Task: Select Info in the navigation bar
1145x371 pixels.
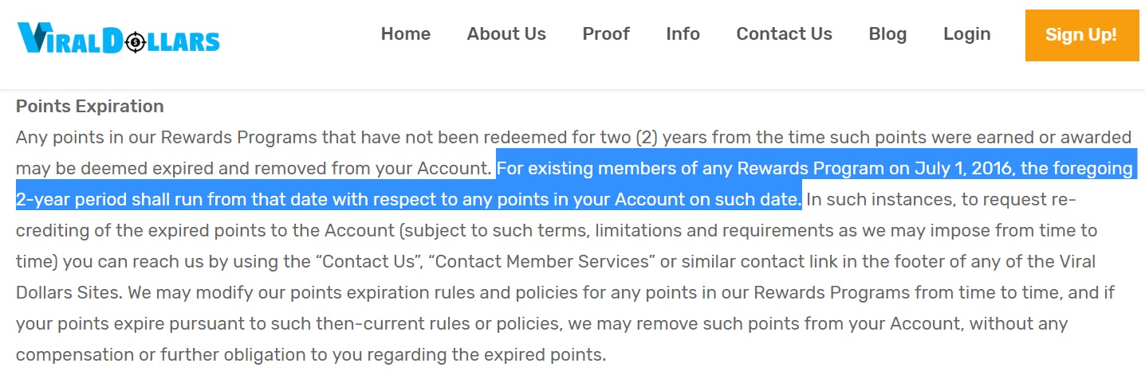Action: click(683, 34)
